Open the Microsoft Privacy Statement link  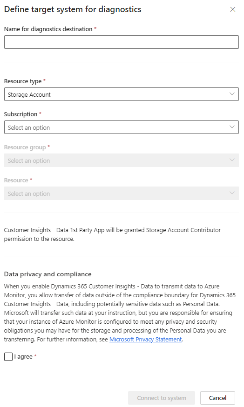tap(146, 339)
